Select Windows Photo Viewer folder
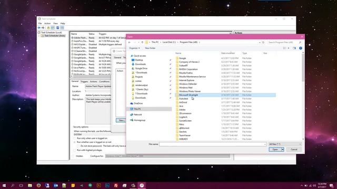337x189 pixels. [x=190, y=91]
